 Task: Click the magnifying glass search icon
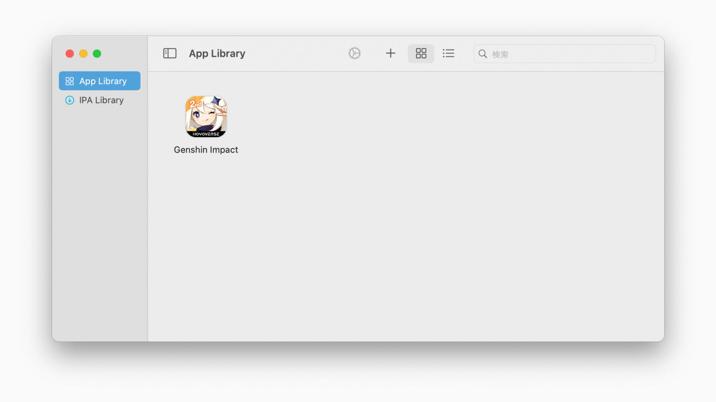pyautogui.click(x=483, y=54)
